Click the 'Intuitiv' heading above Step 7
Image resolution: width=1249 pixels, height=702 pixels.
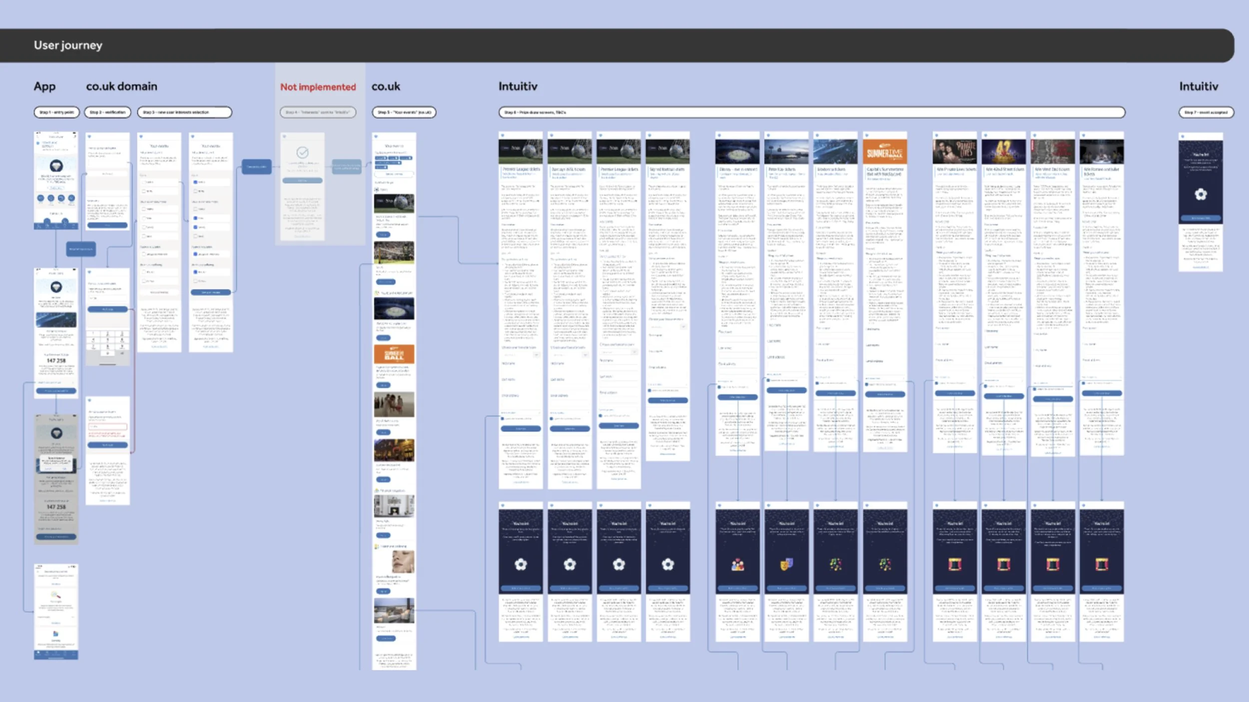point(1199,86)
